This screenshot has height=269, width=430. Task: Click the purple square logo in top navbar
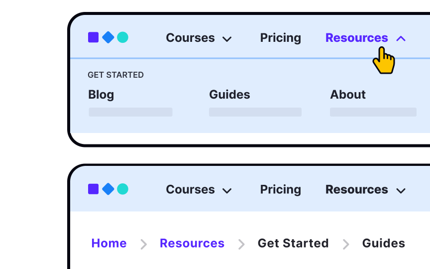pos(93,37)
